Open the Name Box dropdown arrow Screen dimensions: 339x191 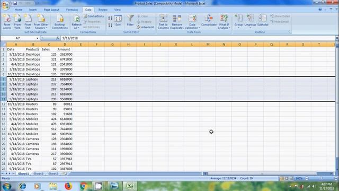37,38
